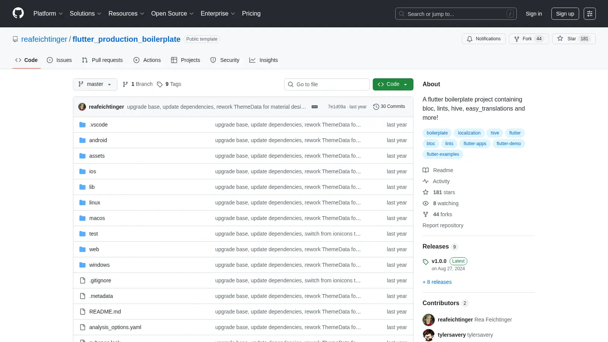Switch to the Insights tab

[x=263, y=60]
